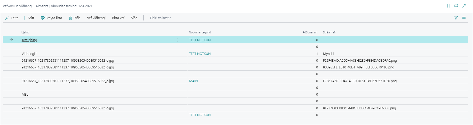The height and width of the screenshot is (125, 473).
Task: Bookmark this page icon
Action: pyautogui.click(x=449, y=6)
